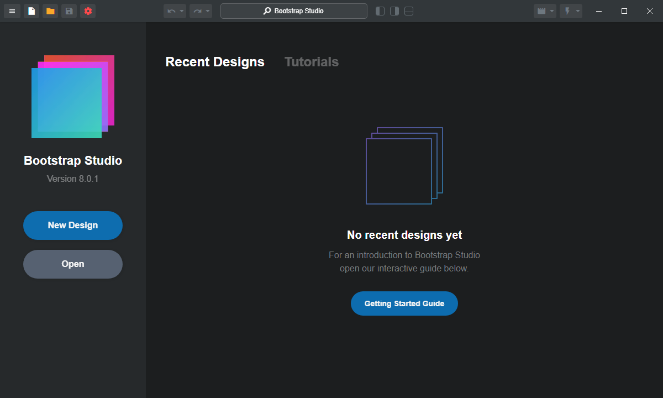The width and height of the screenshot is (663, 398).
Task: Open the Getting Started Guide
Action: point(404,303)
